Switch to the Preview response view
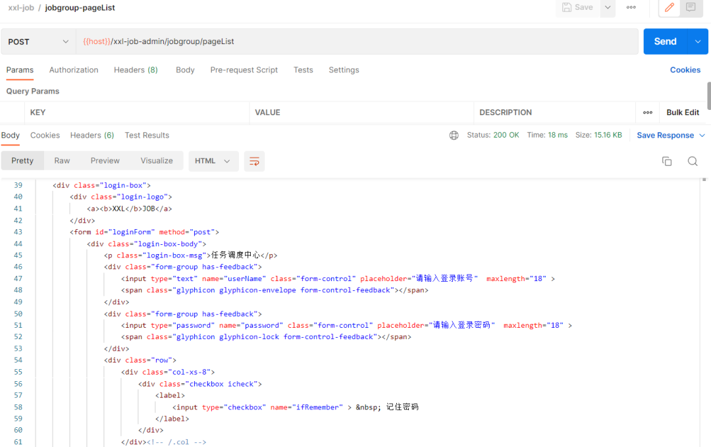This screenshot has width=711, height=447. click(105, 161)
